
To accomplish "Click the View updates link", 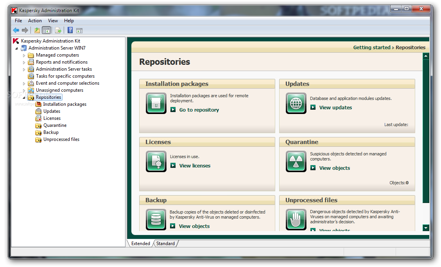I will point(335,107).
